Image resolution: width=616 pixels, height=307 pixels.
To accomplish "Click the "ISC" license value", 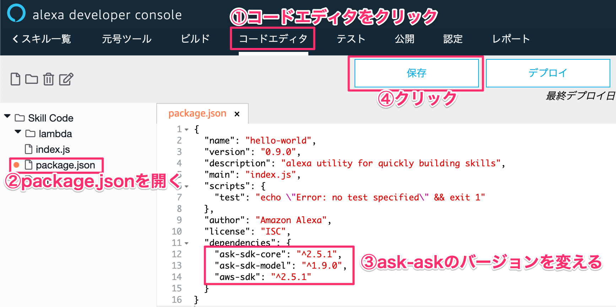I will click(x=273, y=232).
